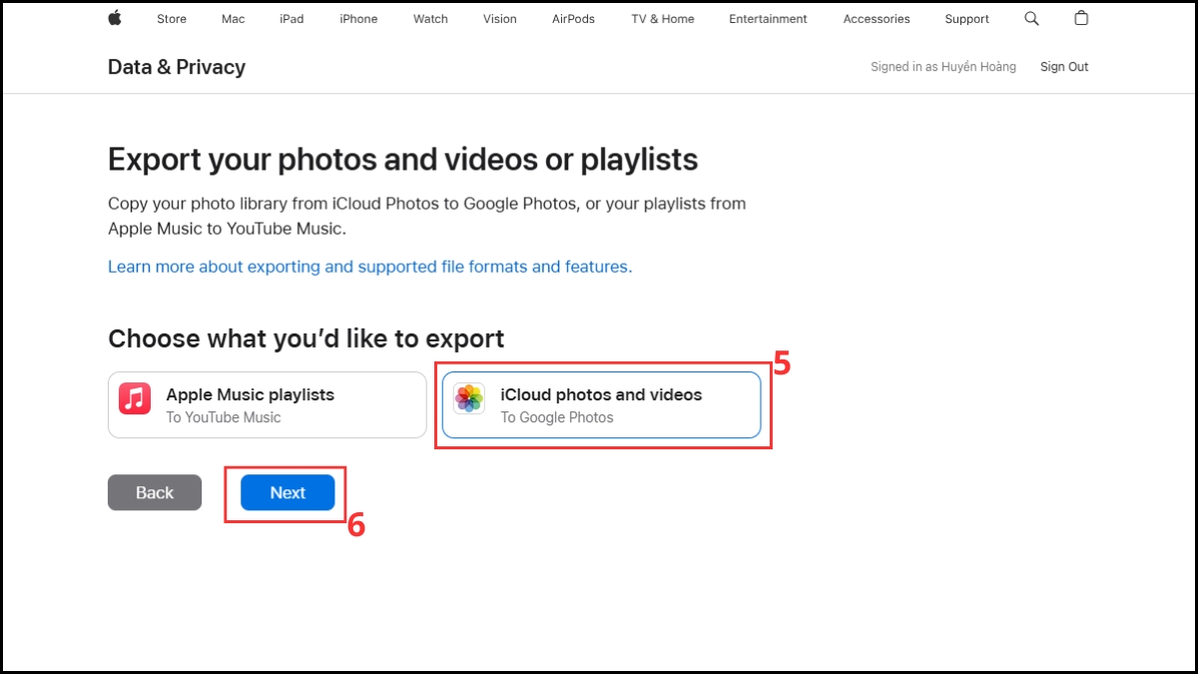Click the blue Next button
1198x674 pixels.
click(x=288, y=492)
